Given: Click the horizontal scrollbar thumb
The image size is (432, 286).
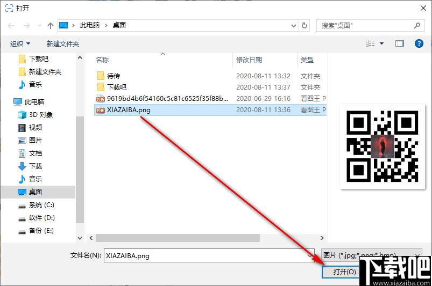Looking at the screenshot, I should (x=178, y=238).
